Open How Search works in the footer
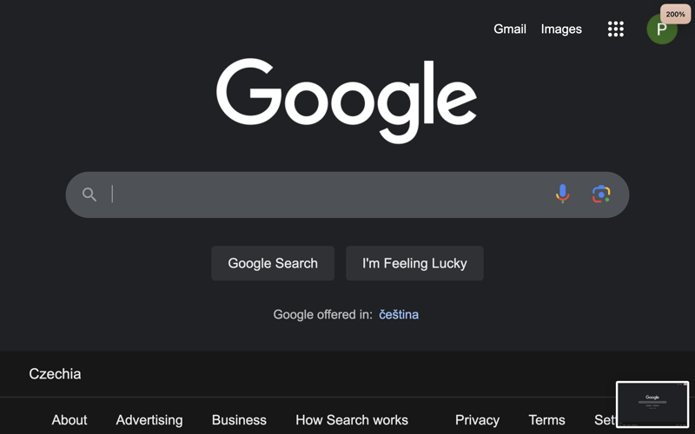This screenshot has height=434, width=695. click(352, 420)
